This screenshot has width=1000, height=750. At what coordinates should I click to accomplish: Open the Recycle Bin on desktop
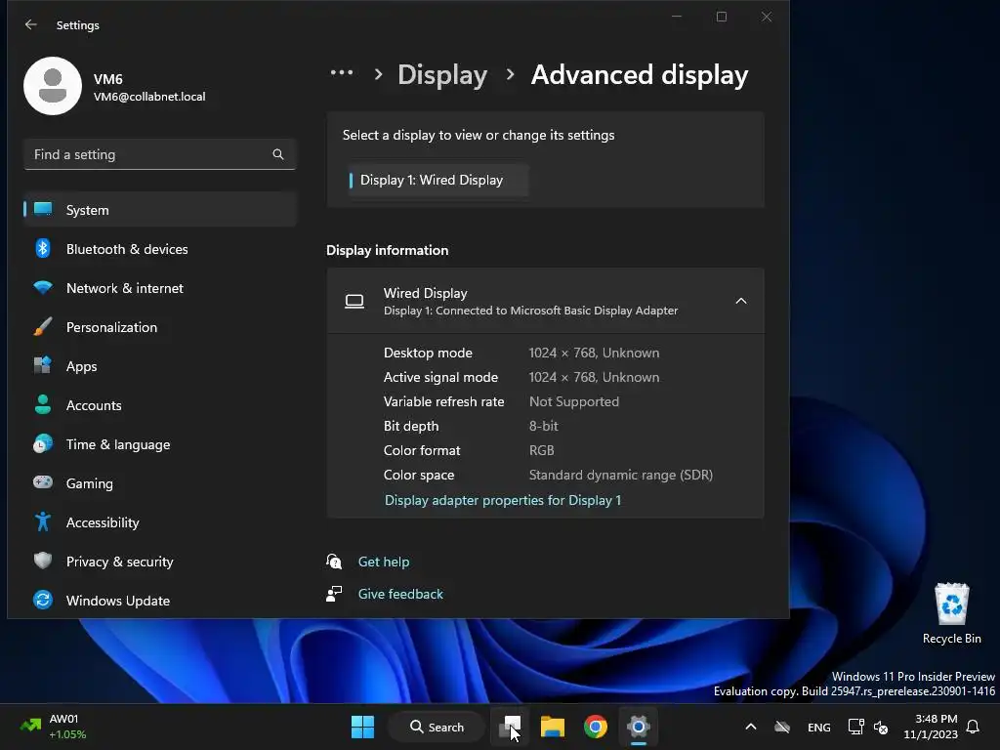(951, 613)
